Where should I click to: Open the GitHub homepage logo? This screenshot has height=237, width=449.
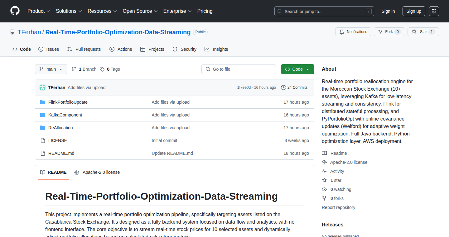[x=15, y=11]
